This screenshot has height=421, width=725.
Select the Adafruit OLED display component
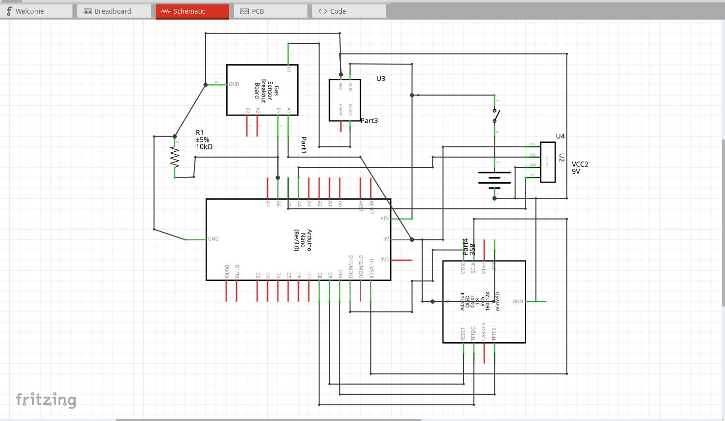[x=484, y=302]
